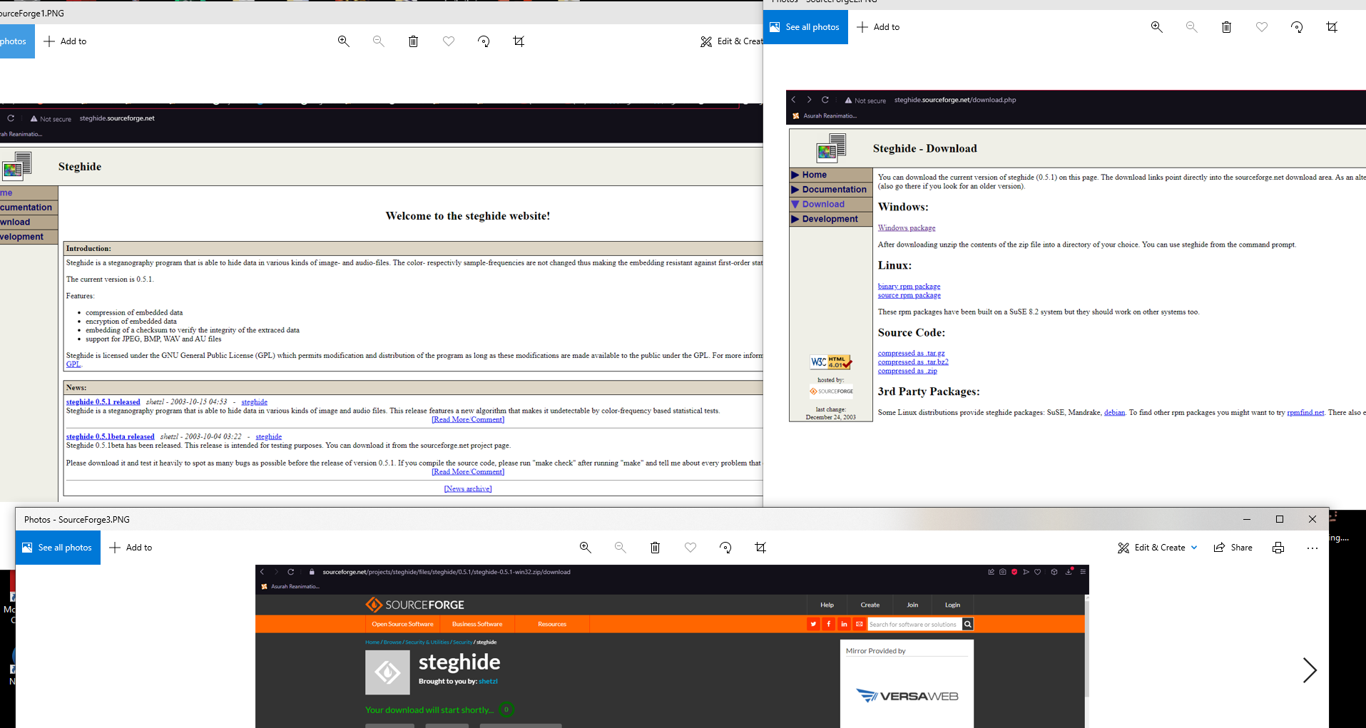Click Add to in SourceForge3 window
Viewport: 1366px width, 728px height.
[x=131, y=548]
